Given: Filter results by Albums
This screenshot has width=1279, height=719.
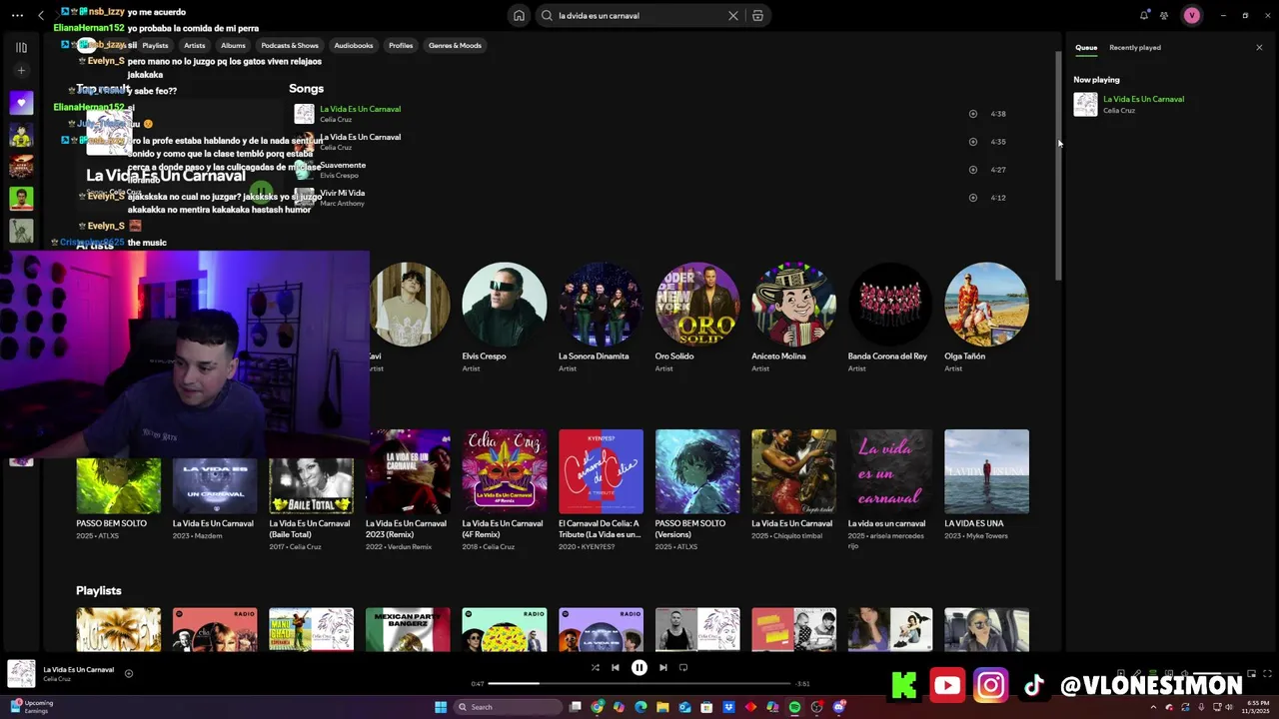Looking at the screenshot, I should click(233, 46).
